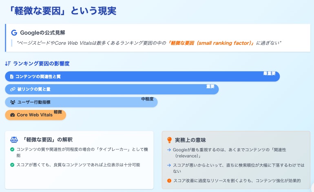Click the arrow beside Googleが最も重視するのは
The height and width of the screenshot is (192, 314).
tap(169, 150)
